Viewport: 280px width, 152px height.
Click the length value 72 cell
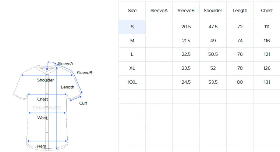click(x=240, y=27)
